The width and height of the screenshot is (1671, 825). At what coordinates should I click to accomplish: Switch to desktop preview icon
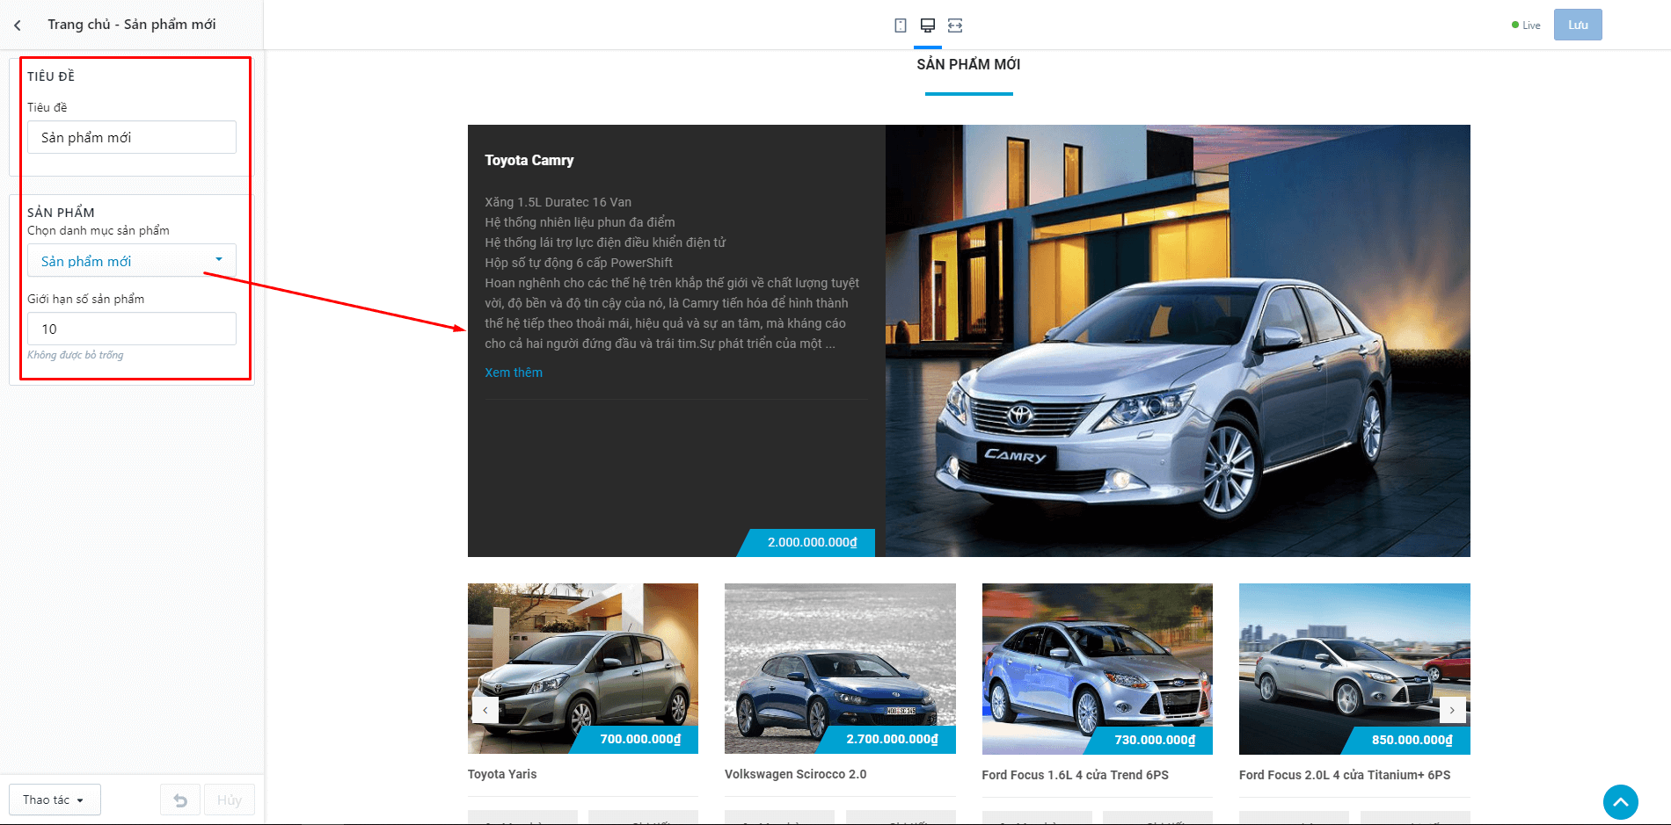(x=927, y=25)
